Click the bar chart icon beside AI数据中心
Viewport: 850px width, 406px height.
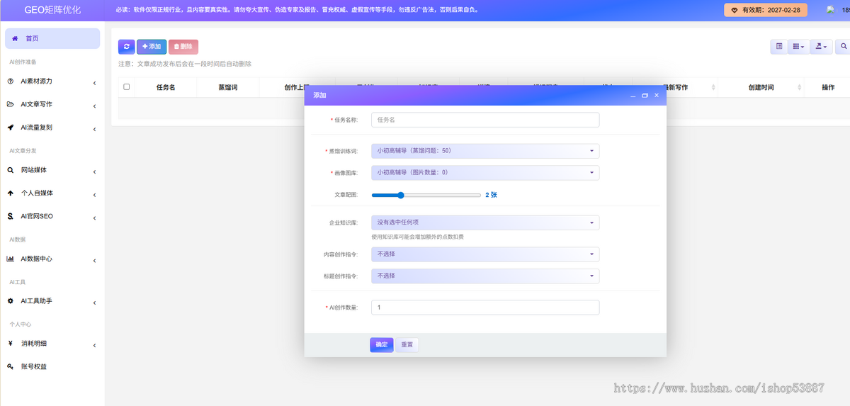click(x=11, y=259)
